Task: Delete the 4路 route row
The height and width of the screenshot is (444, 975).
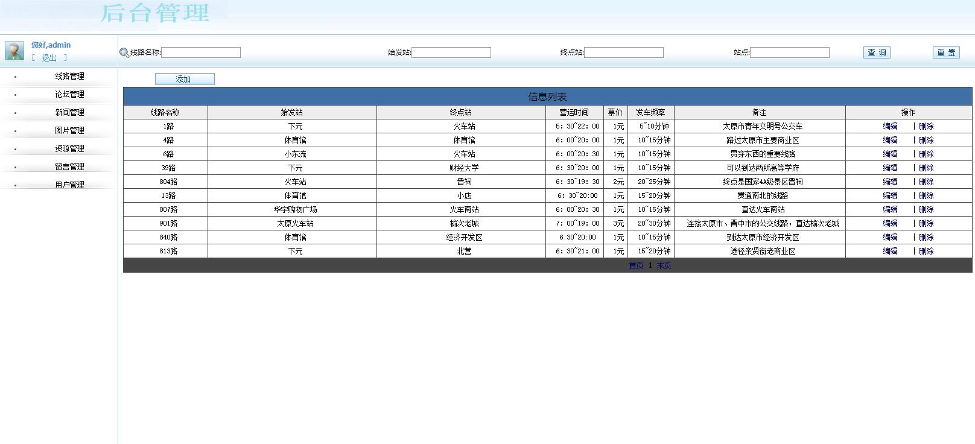Action: 926,140
